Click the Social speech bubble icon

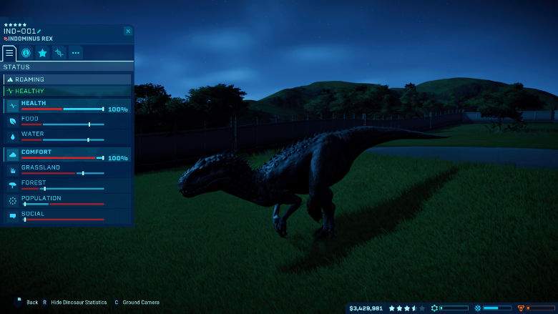[12, 216]
